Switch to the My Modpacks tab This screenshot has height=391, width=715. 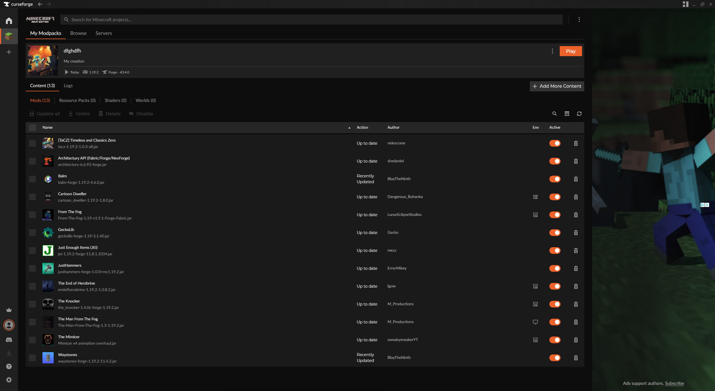pyautogui.click(x=46, y=33)
